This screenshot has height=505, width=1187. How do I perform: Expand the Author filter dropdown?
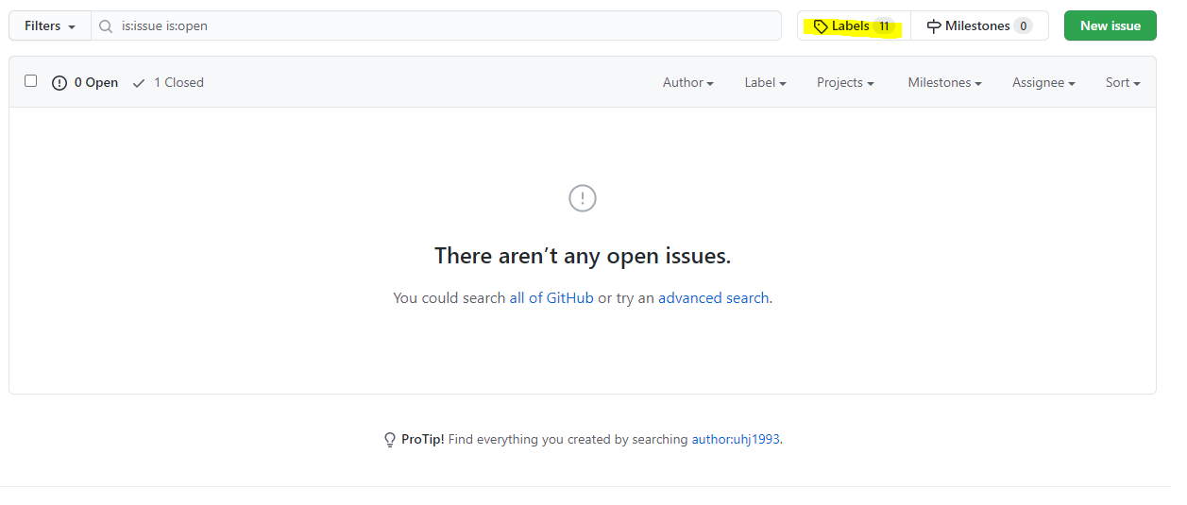(687, 83)
